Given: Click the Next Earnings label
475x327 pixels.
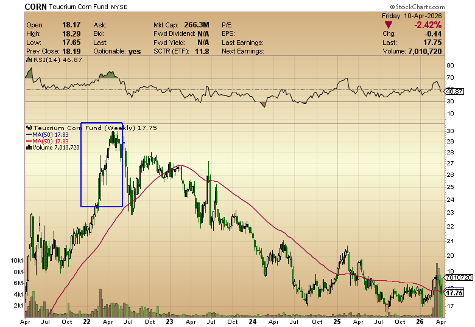Looking at the screenshot, I should [243, 52].
